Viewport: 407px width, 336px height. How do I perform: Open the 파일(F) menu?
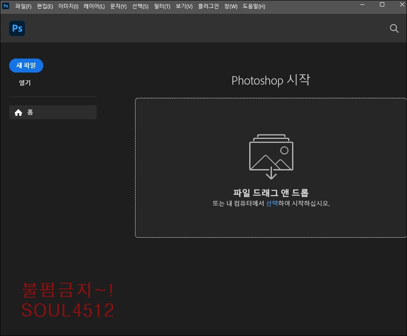point(23,7)
